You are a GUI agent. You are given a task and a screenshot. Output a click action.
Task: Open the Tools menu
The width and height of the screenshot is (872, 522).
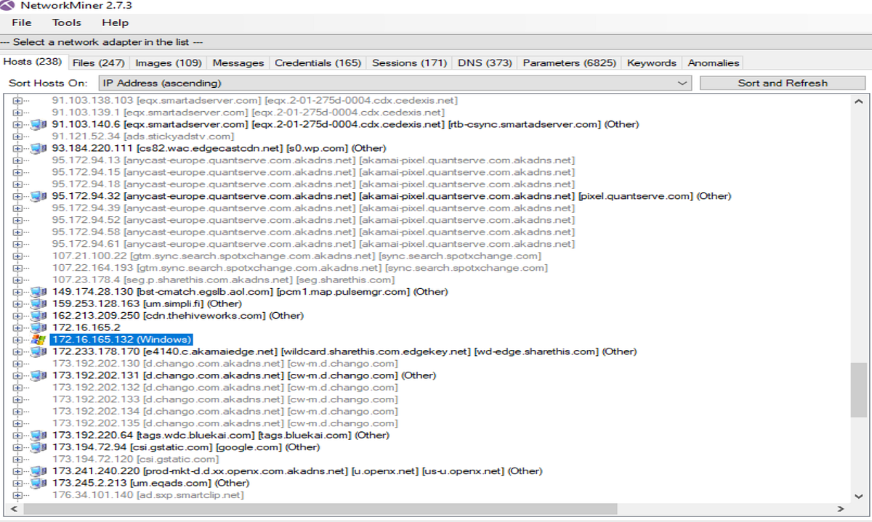pyautogui.click(x=66, y=23)
